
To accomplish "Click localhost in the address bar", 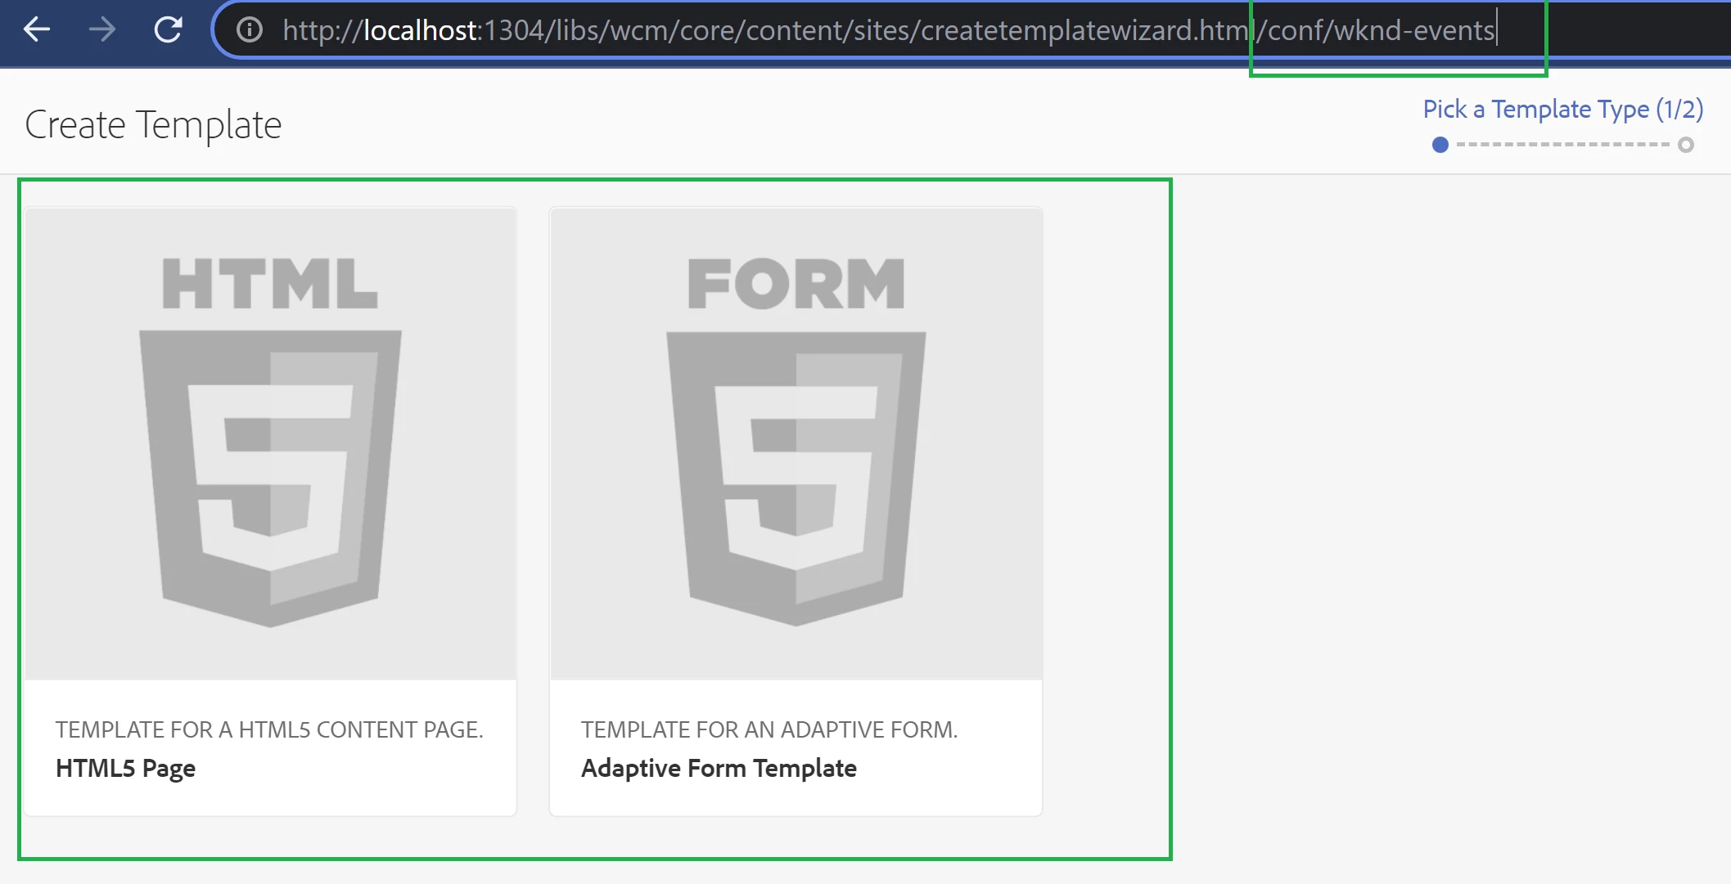I will 421,30.
